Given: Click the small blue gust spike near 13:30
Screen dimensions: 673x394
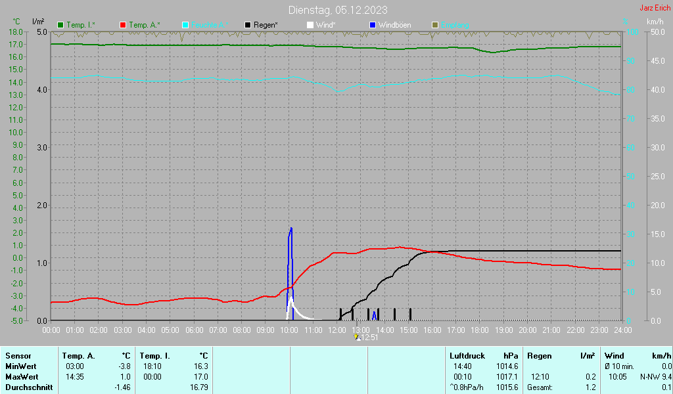Looking at the screenshot, I should point(374,315).
